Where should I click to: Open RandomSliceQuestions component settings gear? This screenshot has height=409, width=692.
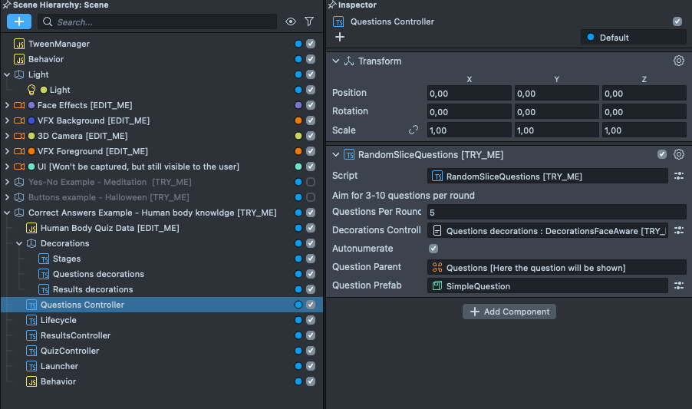(x=678, y=154)
